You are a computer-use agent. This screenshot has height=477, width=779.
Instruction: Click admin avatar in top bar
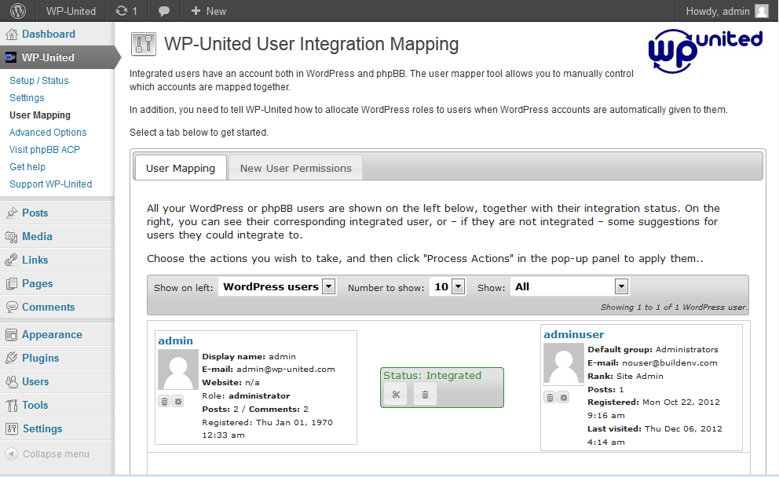762,11
